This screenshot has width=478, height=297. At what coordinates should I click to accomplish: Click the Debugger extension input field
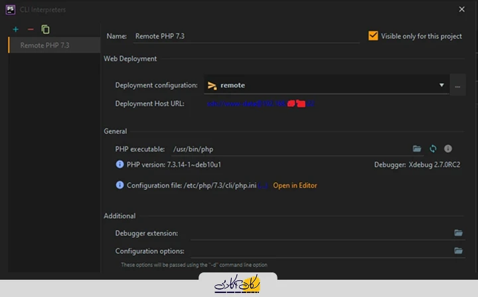[x=319, y=233]
